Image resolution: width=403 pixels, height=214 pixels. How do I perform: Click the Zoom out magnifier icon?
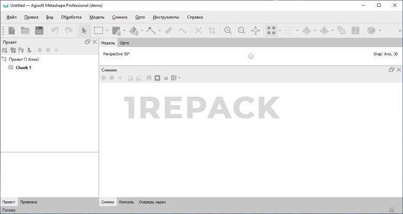[x=242, y=31]
